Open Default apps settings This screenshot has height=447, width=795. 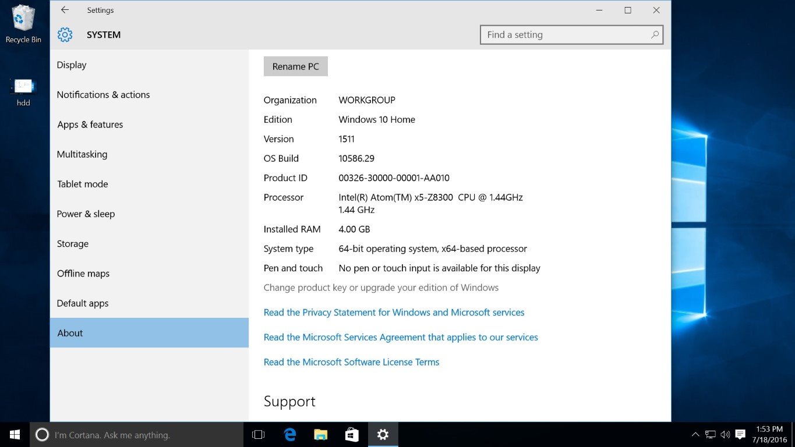149,303
